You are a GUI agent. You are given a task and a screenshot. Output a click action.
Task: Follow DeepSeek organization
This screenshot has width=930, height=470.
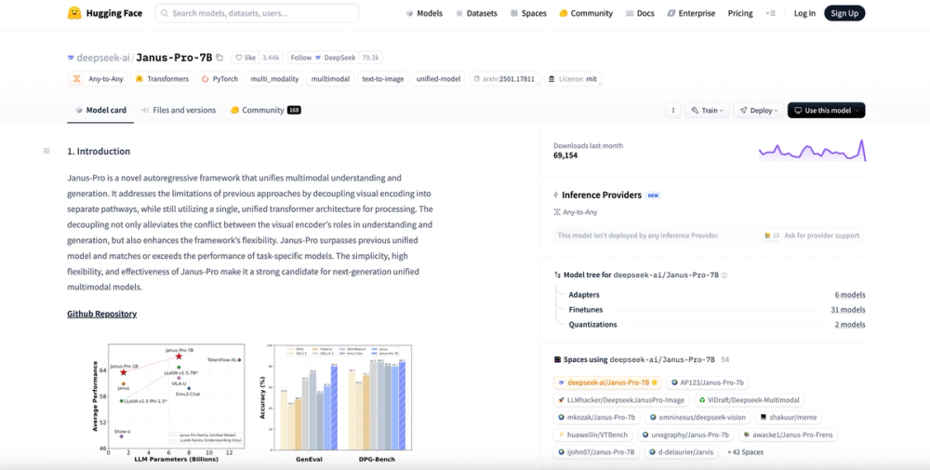323,58
